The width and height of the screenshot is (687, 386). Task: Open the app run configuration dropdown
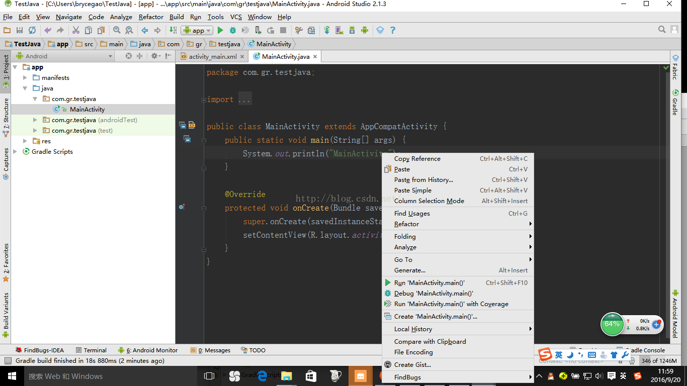[197, 30]
